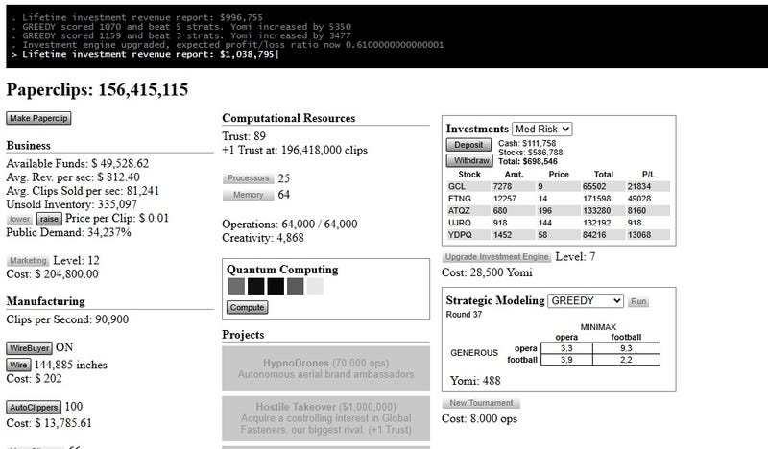Click payoff cell 2,2 in grid
This screenshot has height=449, width=768.
point(626,360)
